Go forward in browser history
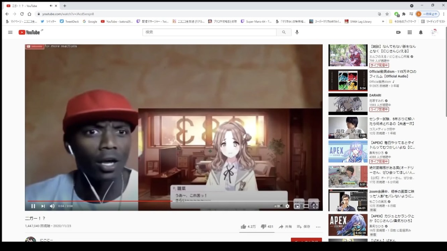 [14, 14]
